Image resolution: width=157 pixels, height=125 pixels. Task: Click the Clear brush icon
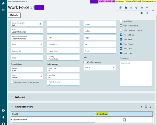pos(136,7)
